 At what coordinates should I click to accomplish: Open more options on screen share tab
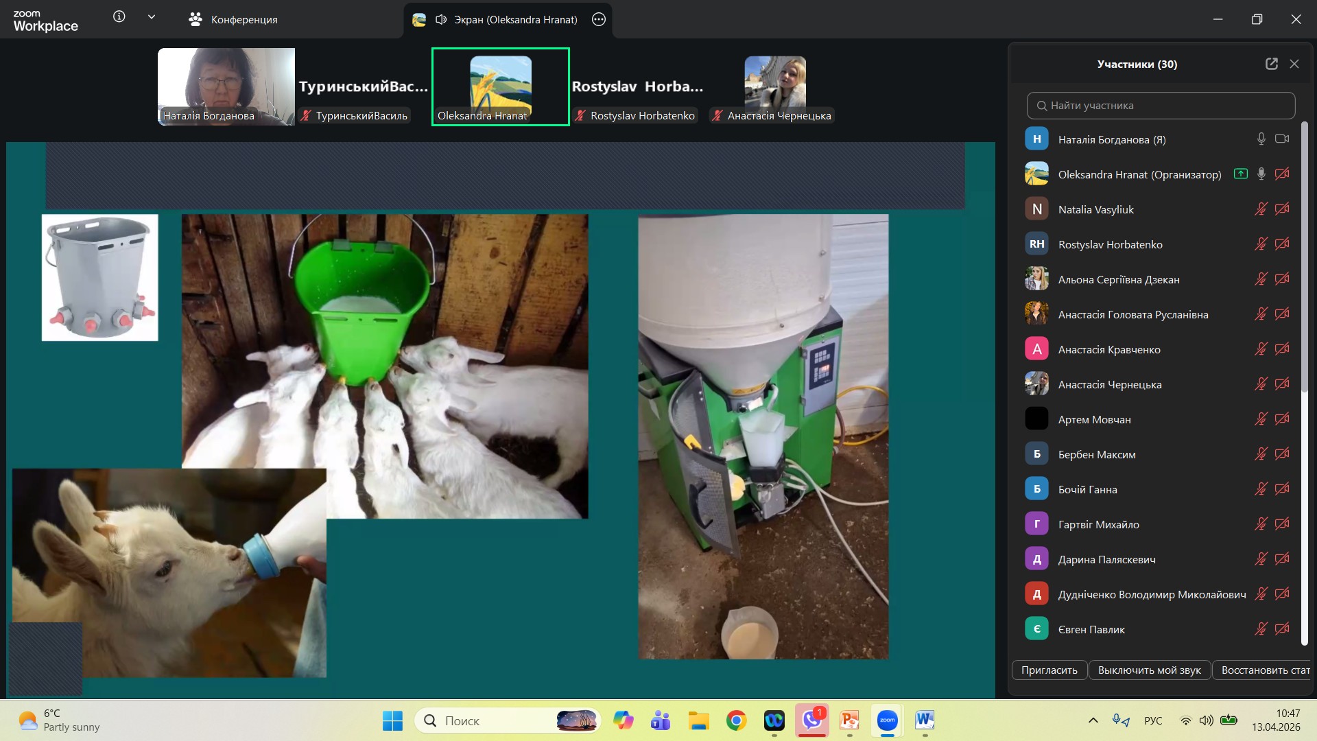pyautogui.click(x=599, y=20)
